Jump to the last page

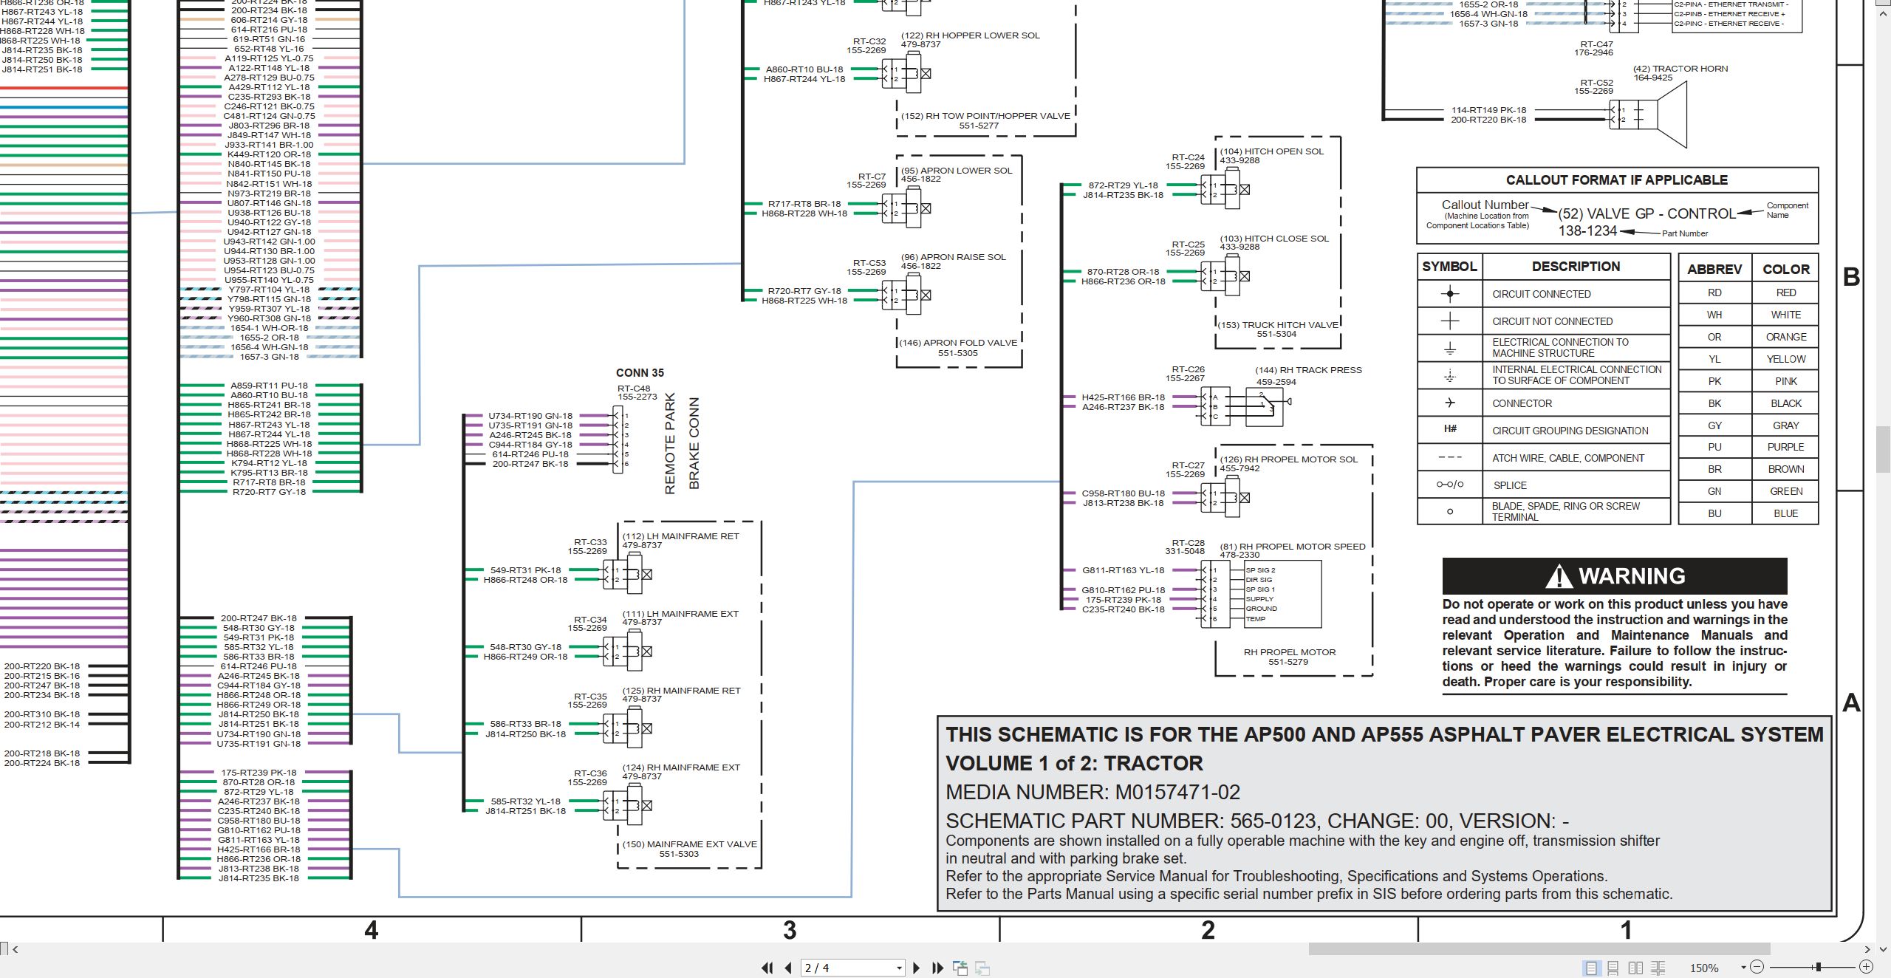(938, 968)
